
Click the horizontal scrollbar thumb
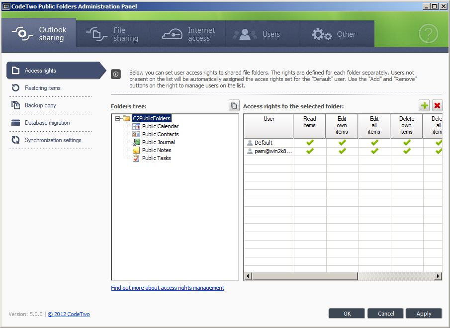click(305, 276)
